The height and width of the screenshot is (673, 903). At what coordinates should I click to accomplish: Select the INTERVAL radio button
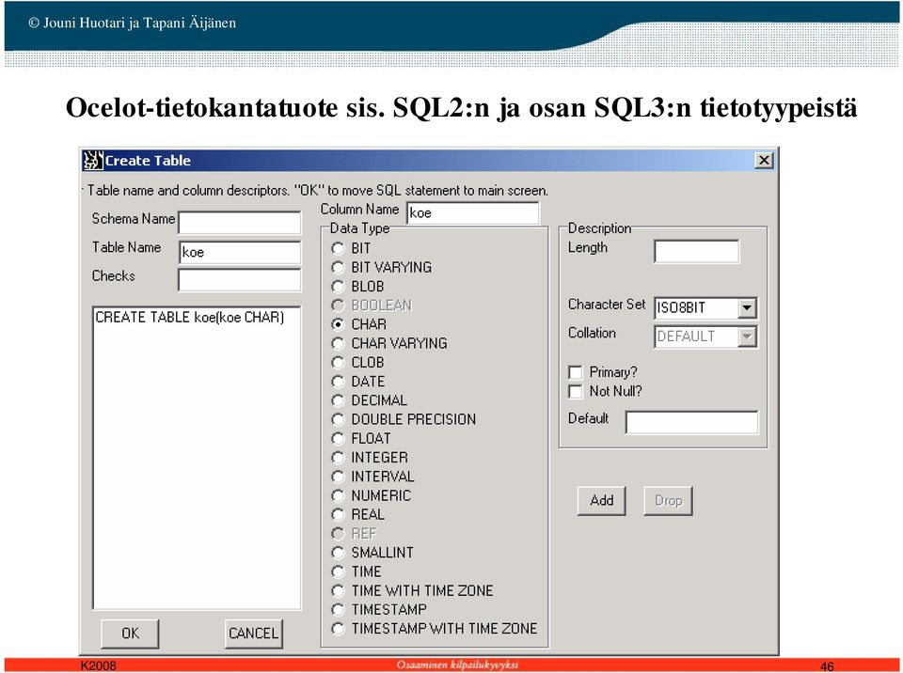(338, 477)
